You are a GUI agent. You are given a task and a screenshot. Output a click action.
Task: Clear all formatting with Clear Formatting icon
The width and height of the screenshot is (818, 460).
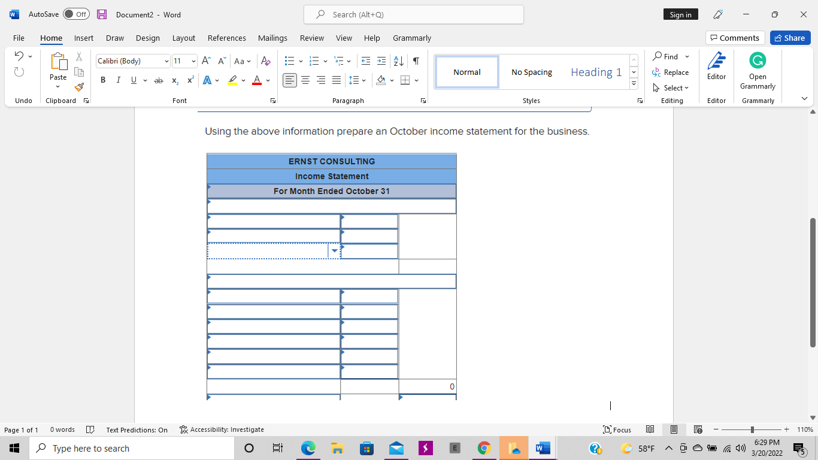point(265,60)
